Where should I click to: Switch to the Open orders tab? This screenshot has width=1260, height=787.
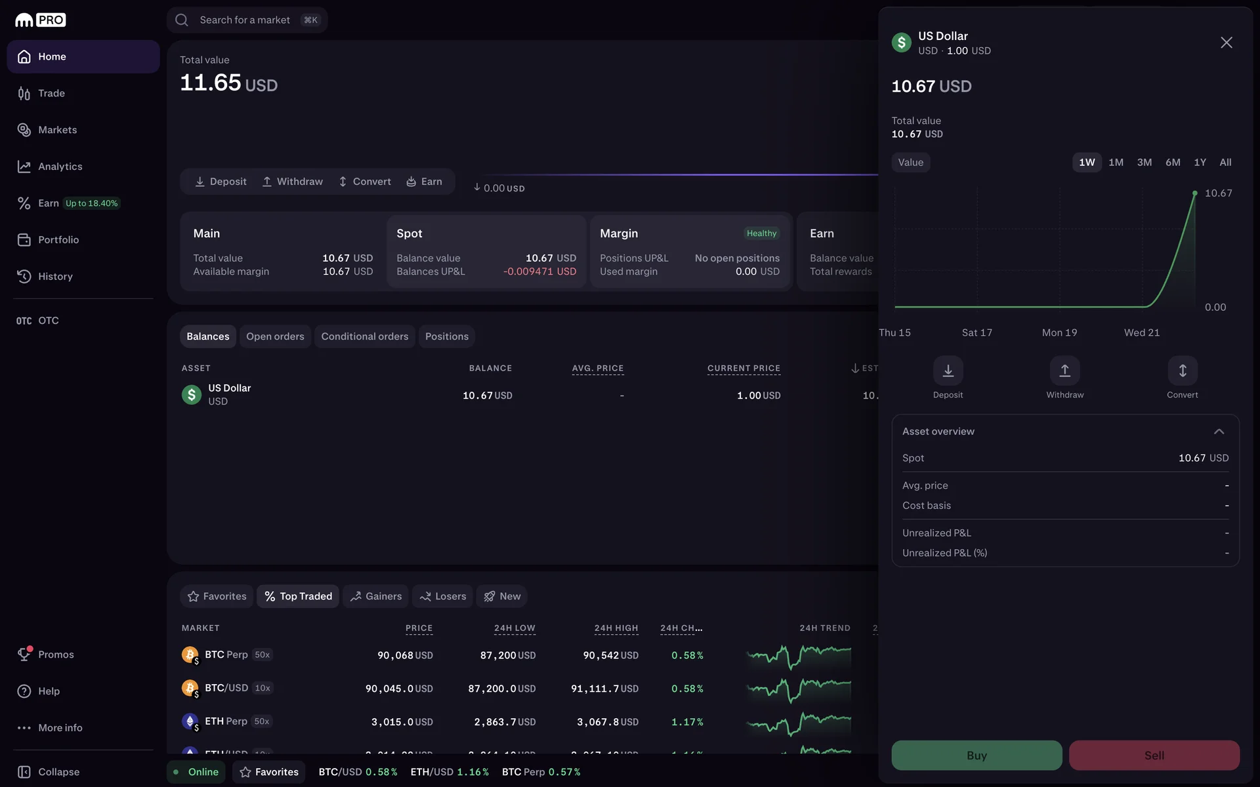[275, 336]
